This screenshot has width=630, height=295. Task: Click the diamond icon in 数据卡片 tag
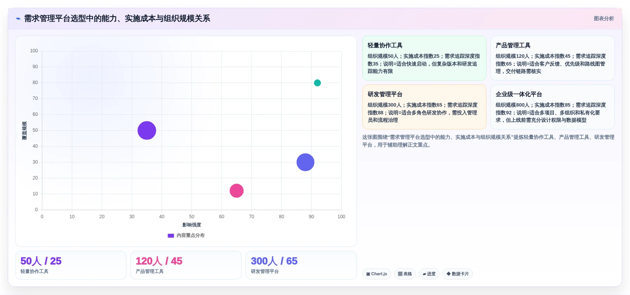tap(448, 274)
